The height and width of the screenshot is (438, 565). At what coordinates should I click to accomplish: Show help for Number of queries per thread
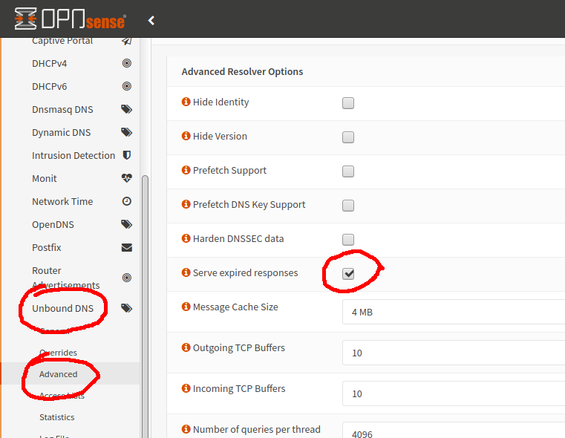coord(186,429)
